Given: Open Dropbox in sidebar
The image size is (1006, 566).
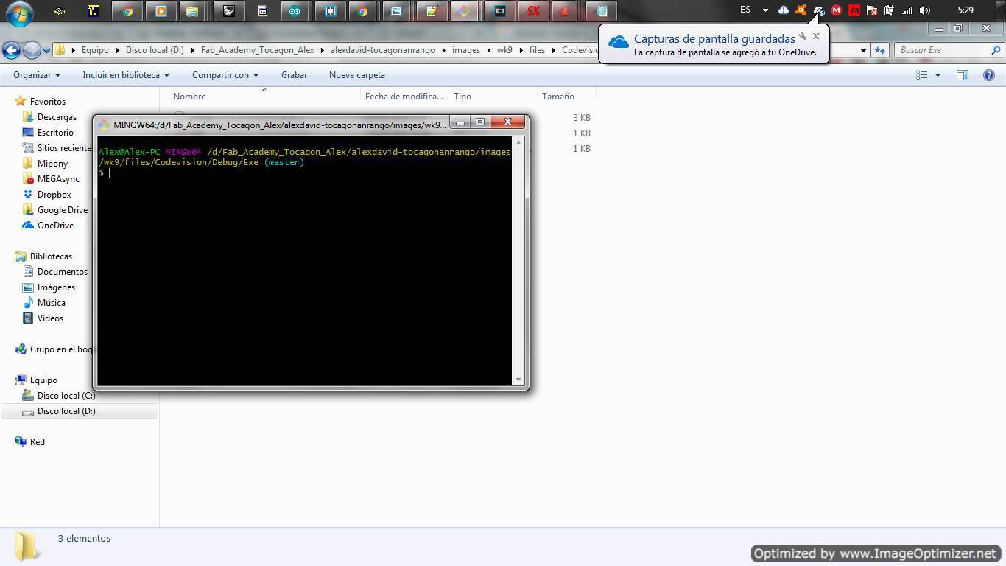Looking at the screenshot, I should [54, 195].
